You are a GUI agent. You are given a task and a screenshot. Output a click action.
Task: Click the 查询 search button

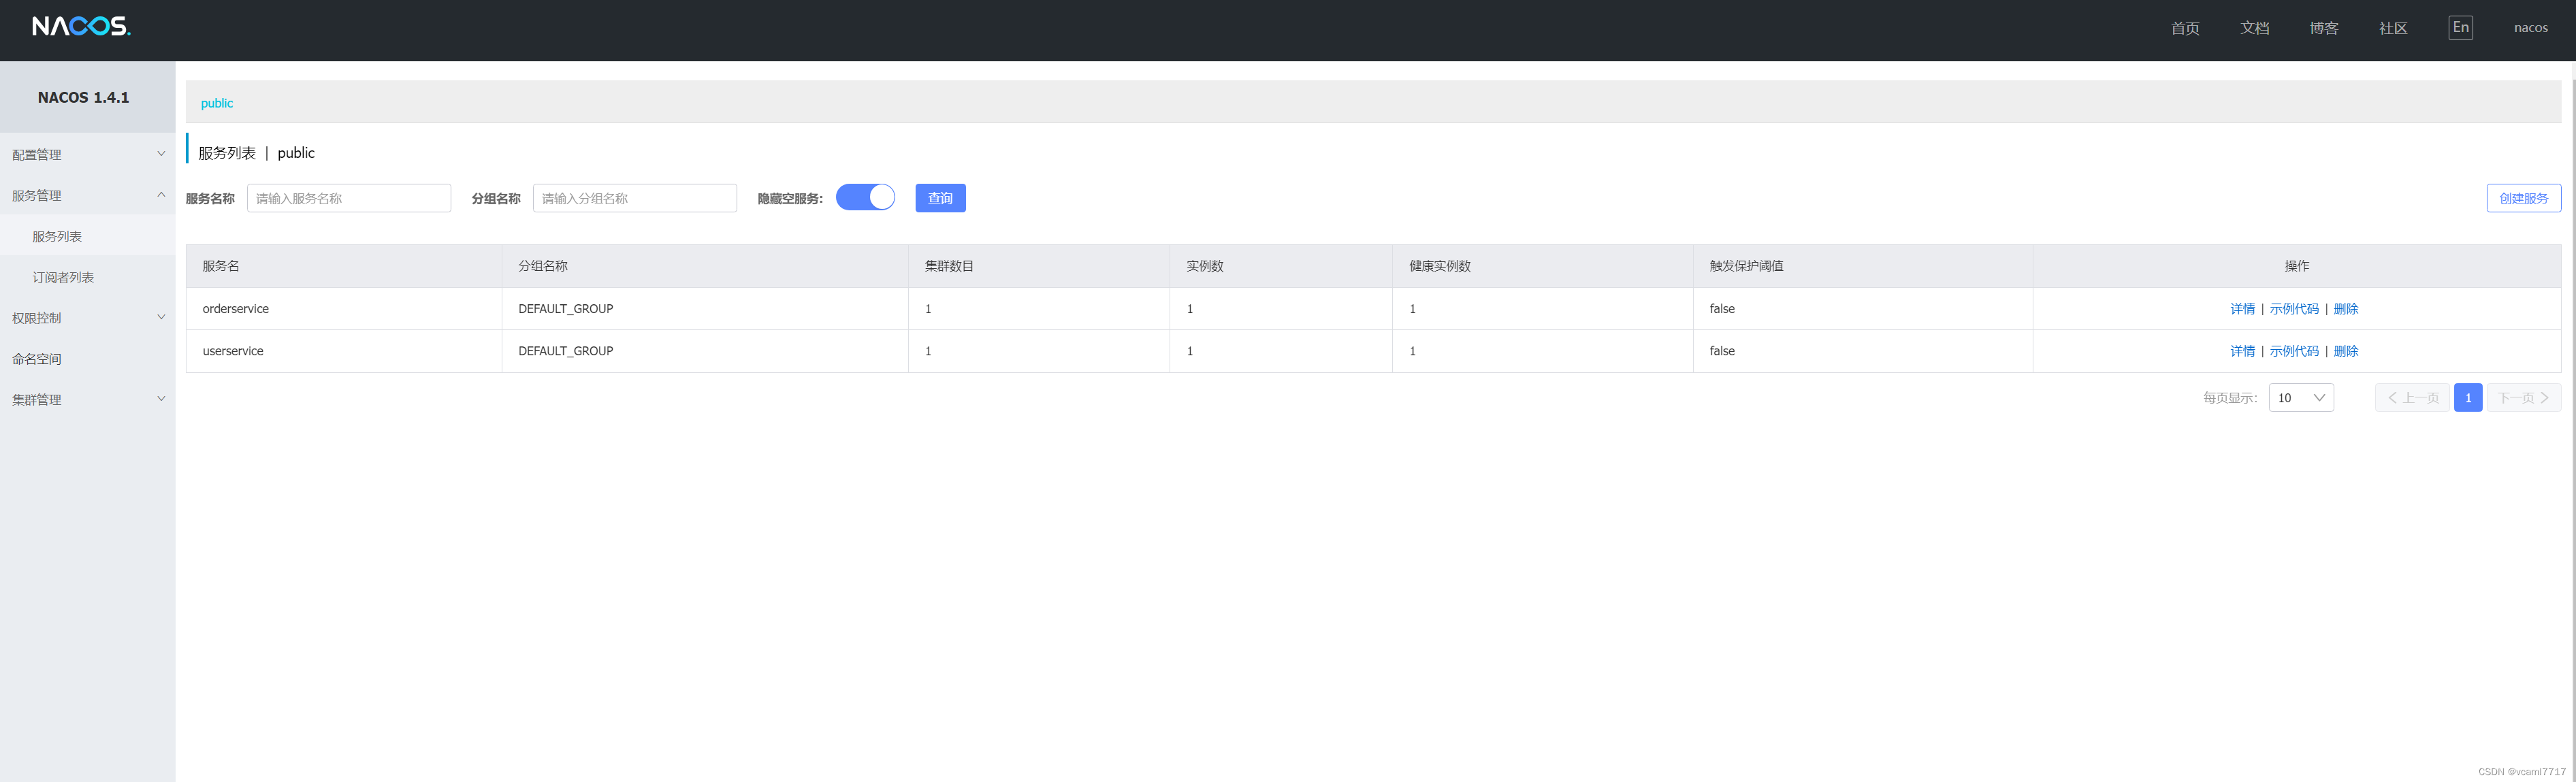point(940,198)
